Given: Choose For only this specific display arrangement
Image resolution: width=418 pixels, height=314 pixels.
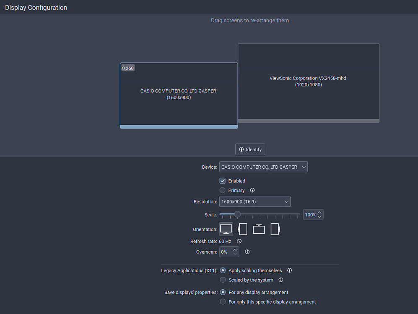Looking at the screenshot, I should [x=223, y=301].
